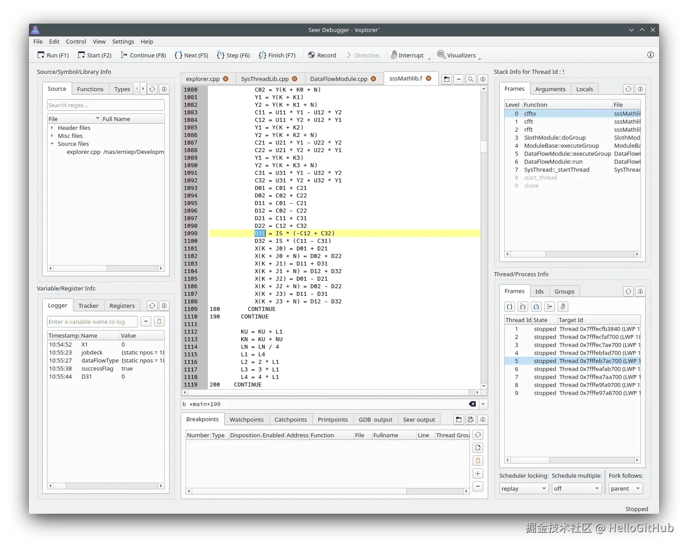
Task: Expand the Misc files tree node
Action: pos(52,136)
